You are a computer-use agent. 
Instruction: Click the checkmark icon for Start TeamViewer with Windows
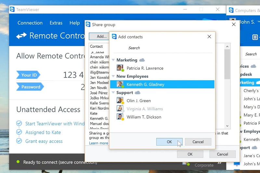click(x=19, y=123)
